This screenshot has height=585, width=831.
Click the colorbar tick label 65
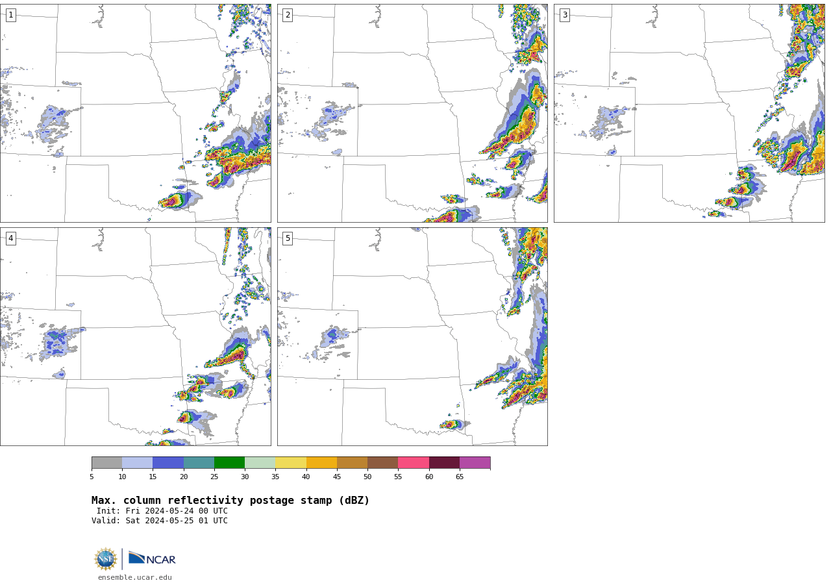click(460, 477)
